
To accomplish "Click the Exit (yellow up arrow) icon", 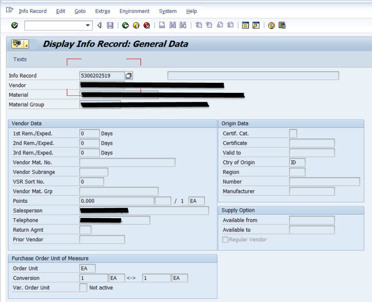I will click(136, 25).
